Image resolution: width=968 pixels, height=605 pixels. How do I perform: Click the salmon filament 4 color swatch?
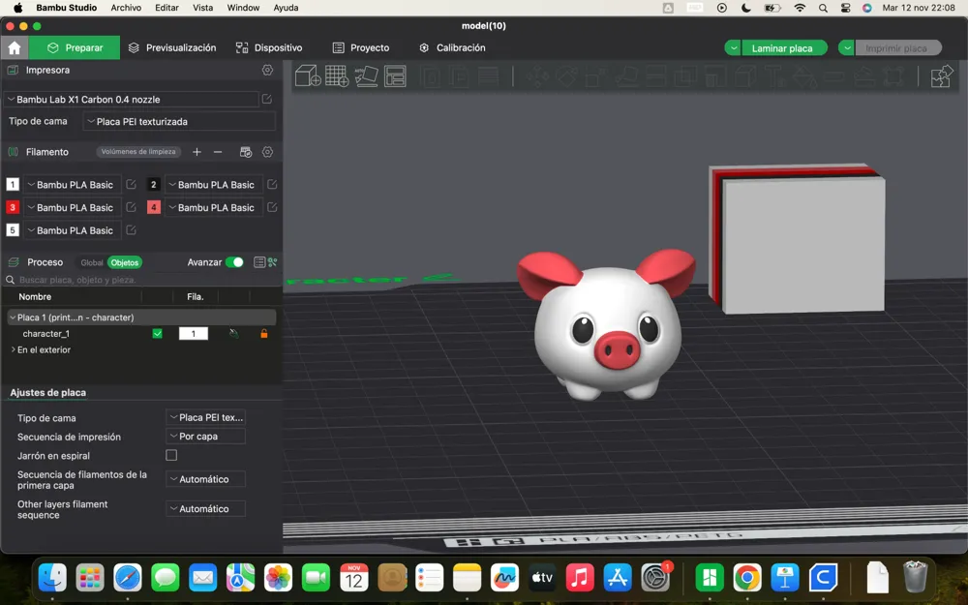click(x=154, y=207)
